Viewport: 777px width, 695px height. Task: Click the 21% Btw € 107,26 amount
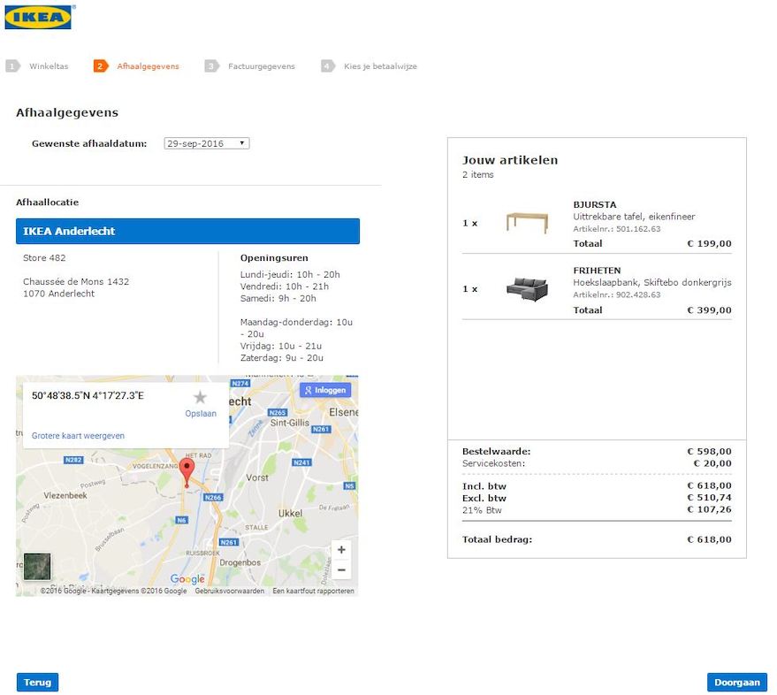(709, 509)
